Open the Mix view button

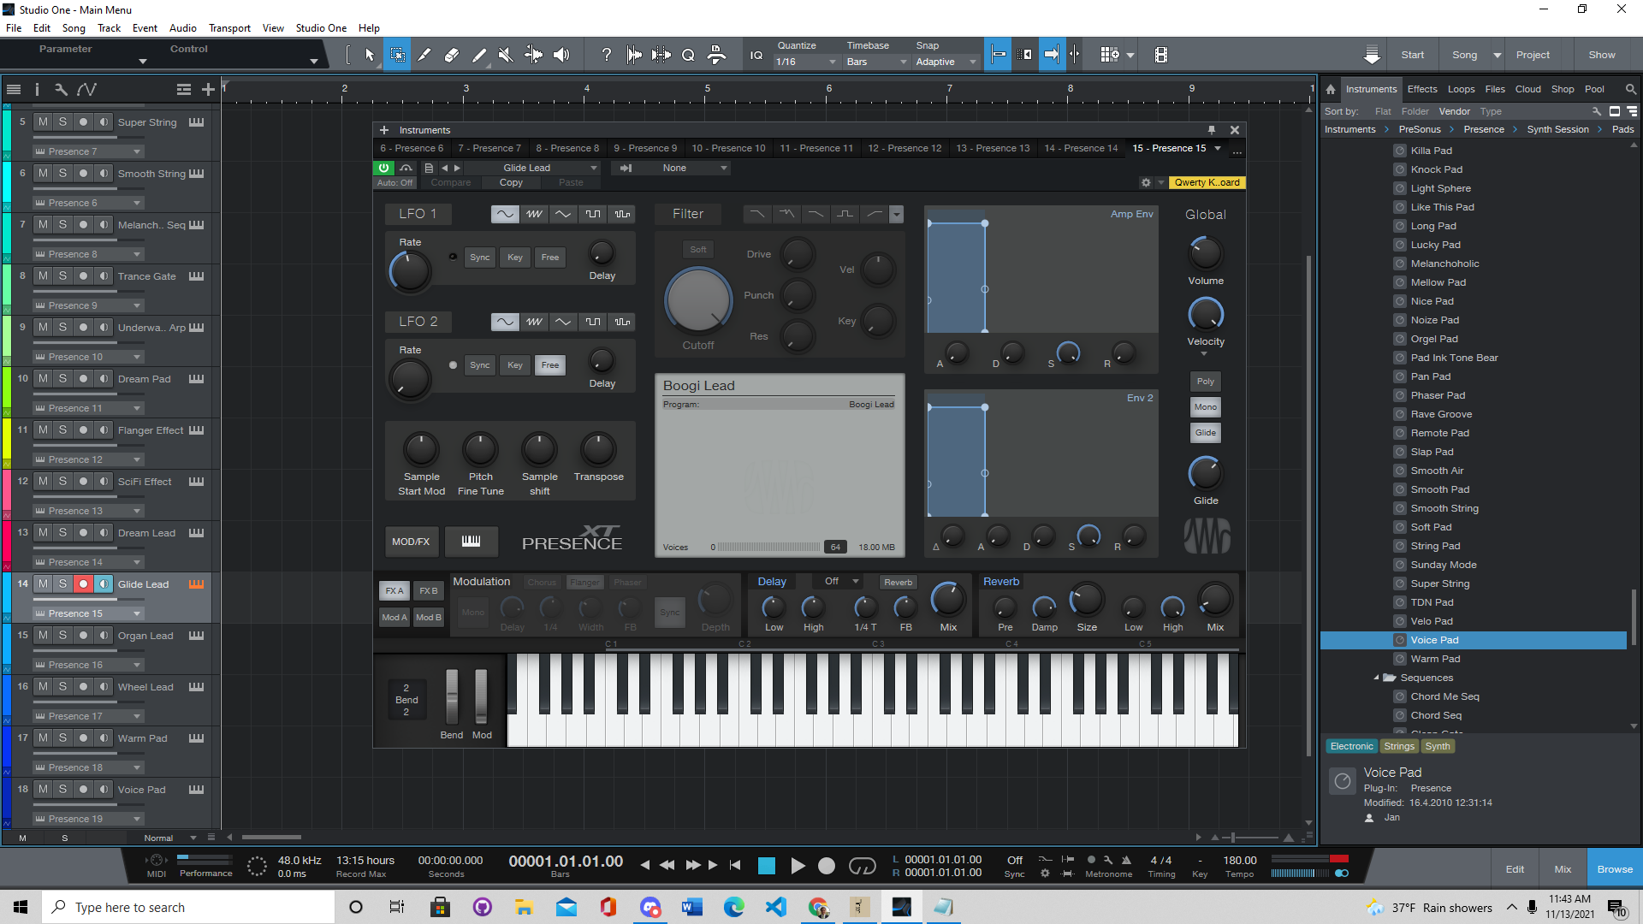[1563, 868]
